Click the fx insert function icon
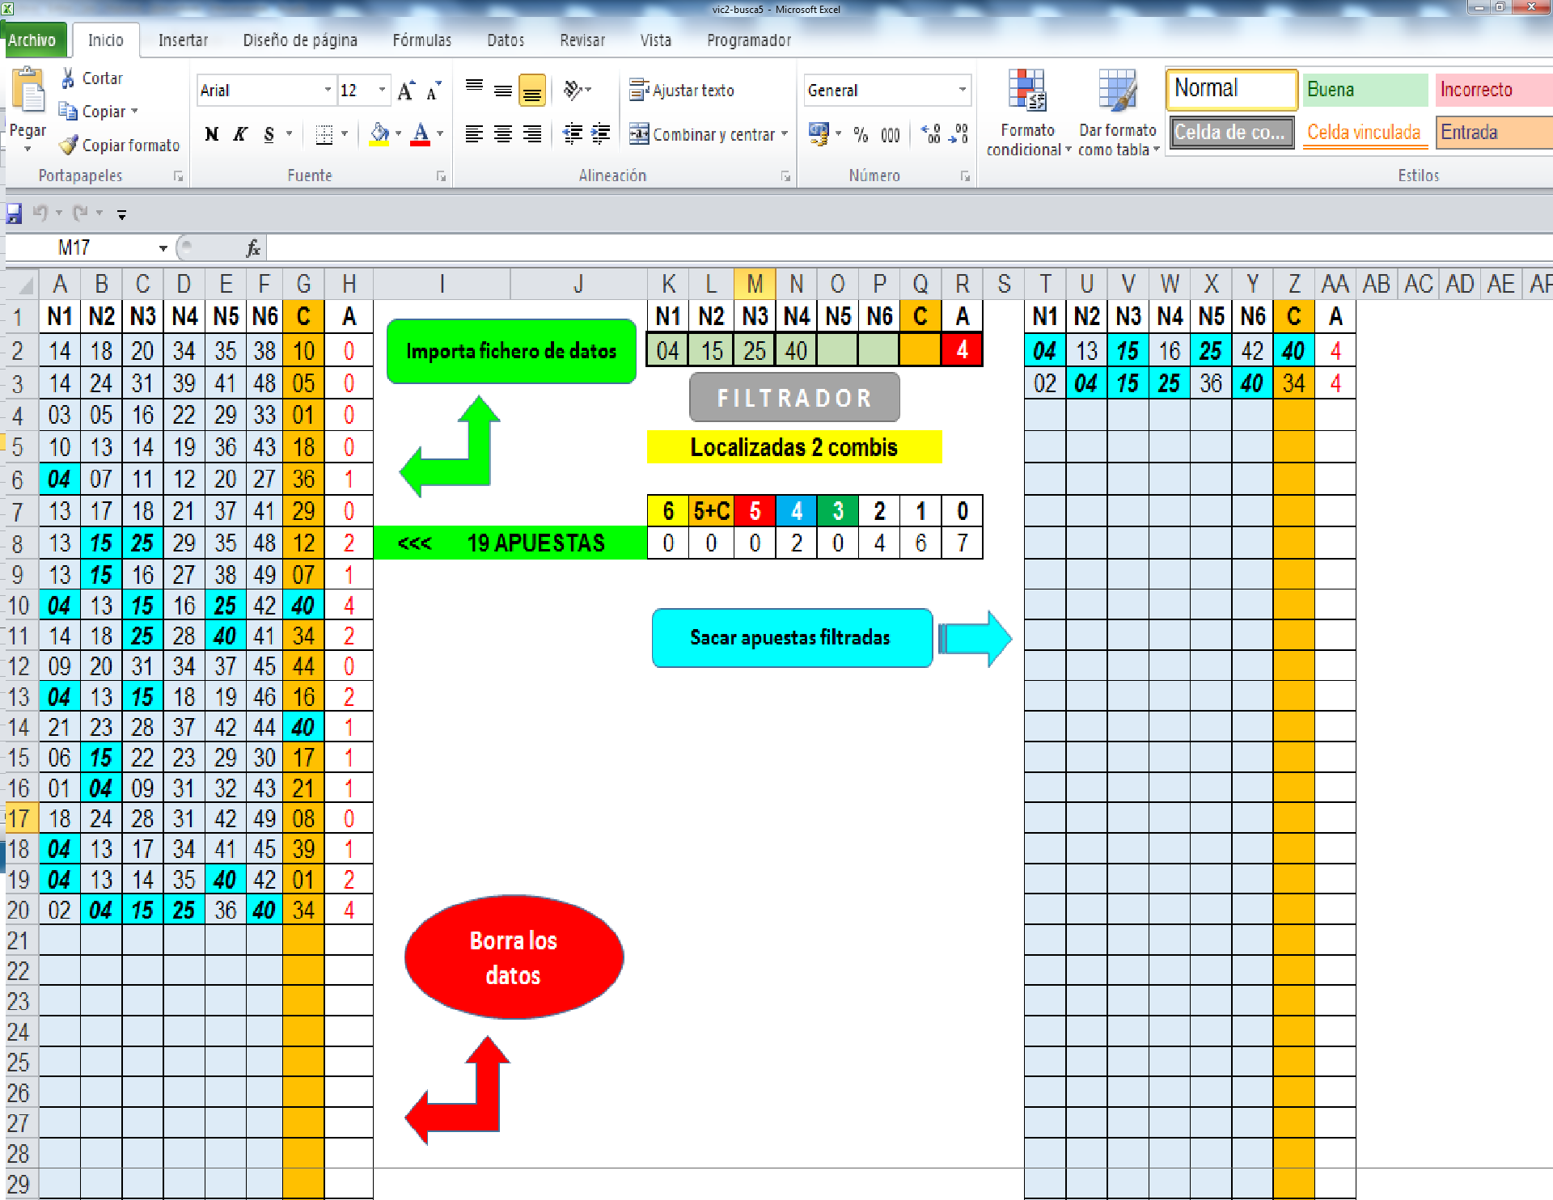Image resolution: width=1553 pixels, height=1200 pixels. (253, 248)
